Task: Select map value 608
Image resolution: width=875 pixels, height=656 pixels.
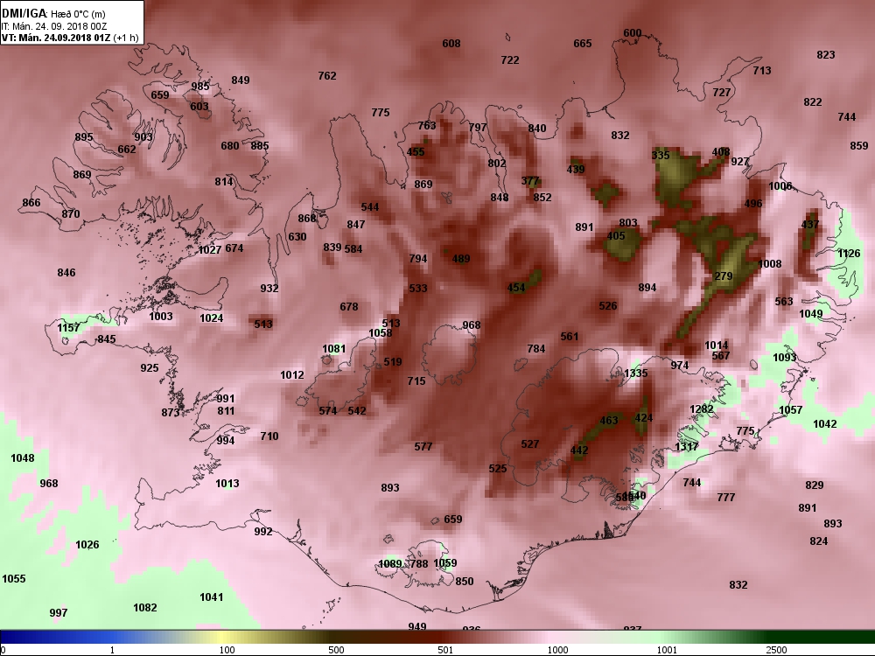Action: 451,43
